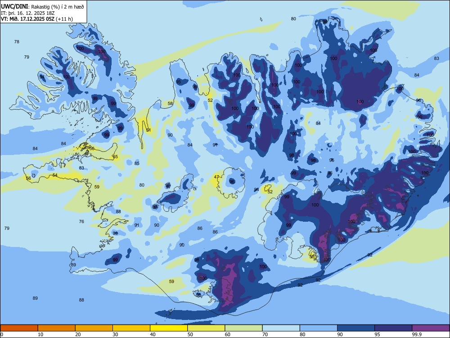Click the legend scale label '60'
Screen dimensions: 450x338
point(228,334)
